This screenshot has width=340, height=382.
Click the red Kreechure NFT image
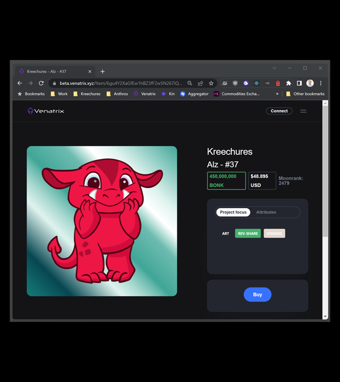102,221
